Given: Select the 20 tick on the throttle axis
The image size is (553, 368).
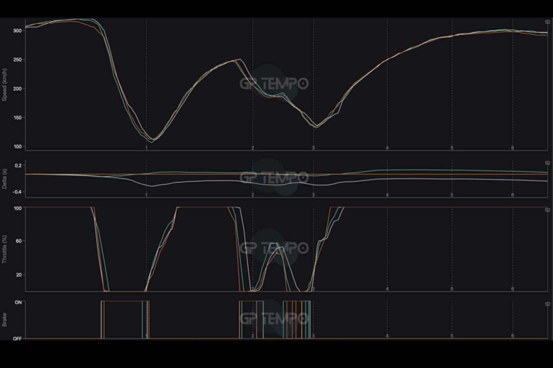Looking at the screenshot, I should click(19, 275).
